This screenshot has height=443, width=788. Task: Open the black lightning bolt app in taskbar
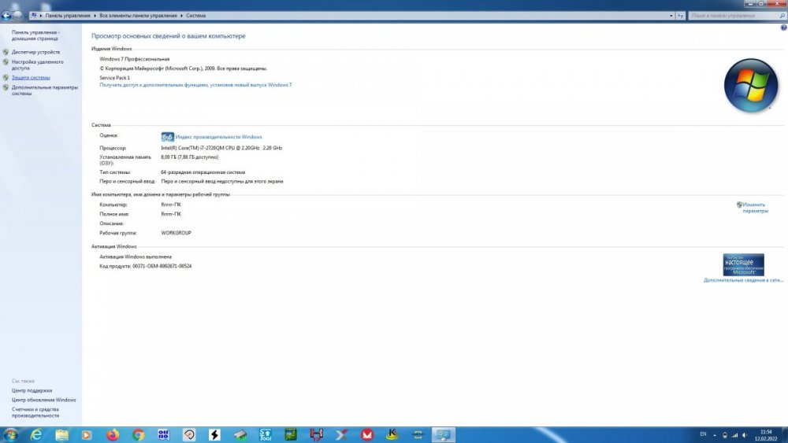pyautogui.click(x=214, y=434)
